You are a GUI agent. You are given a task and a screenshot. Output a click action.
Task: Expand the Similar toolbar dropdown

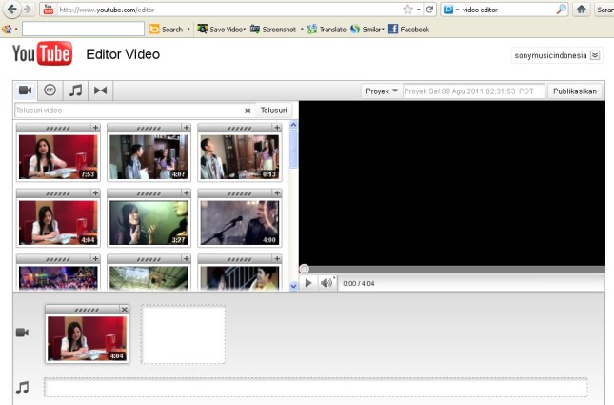click(383, 30)
